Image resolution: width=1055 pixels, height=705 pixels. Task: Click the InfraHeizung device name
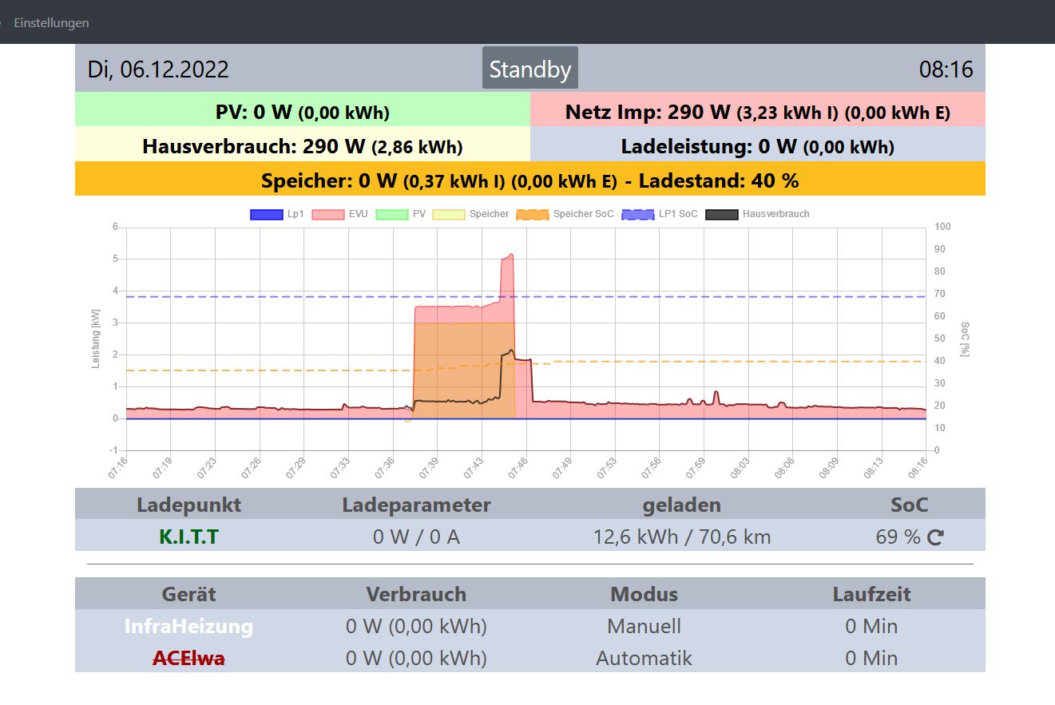coord(188,627)
